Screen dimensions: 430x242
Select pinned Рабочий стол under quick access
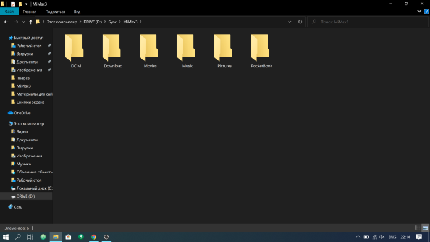pyautogui.click(x=29, y=46)
